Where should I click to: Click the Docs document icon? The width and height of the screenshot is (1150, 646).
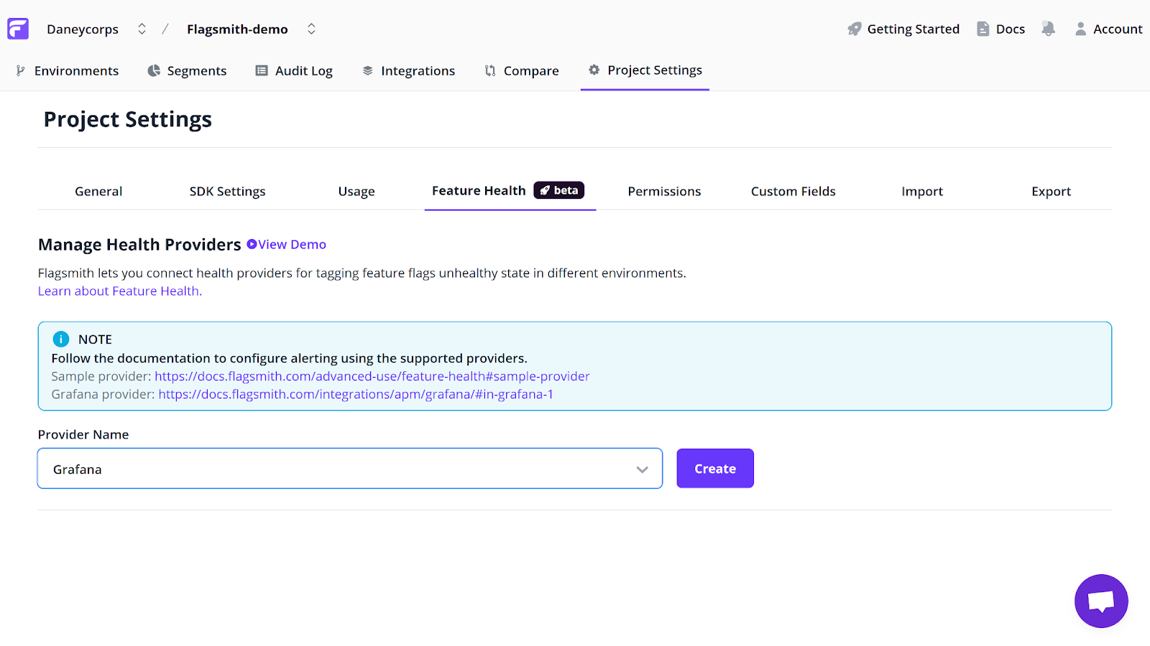pyautogui.click(x=983, y=29)
